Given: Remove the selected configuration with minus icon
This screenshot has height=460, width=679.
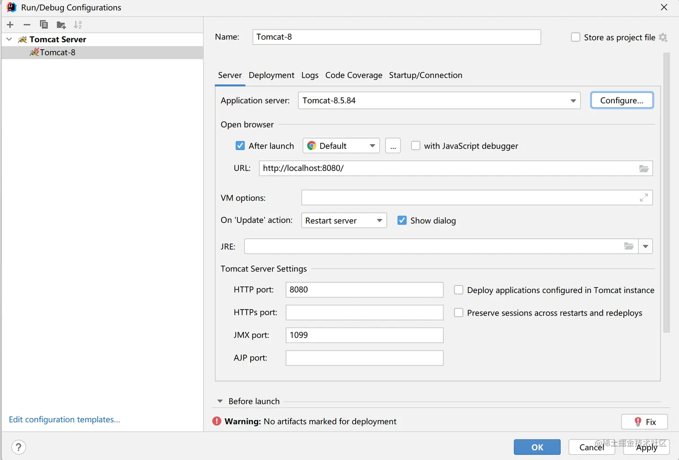Looking at the screenshot, I should point(27,25).
